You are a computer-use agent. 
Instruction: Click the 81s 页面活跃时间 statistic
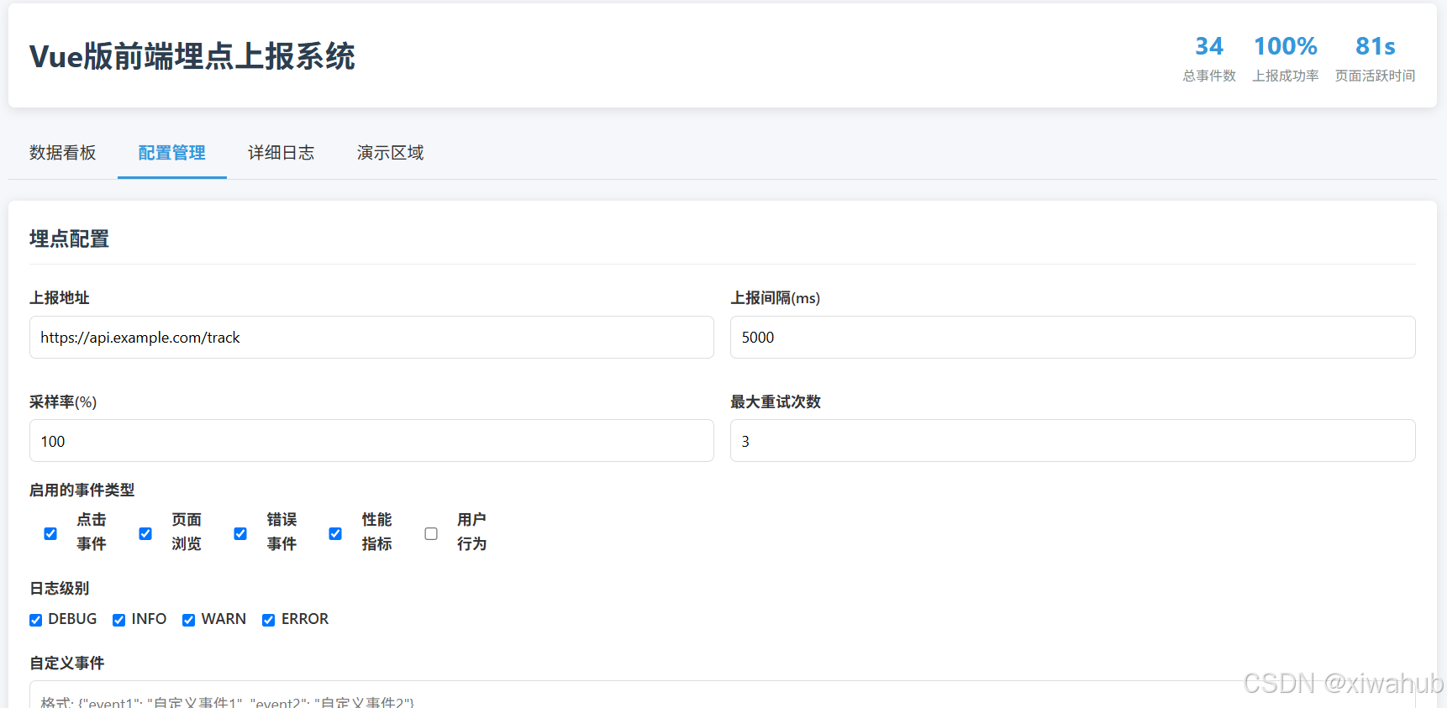[x=1376, y=57]
